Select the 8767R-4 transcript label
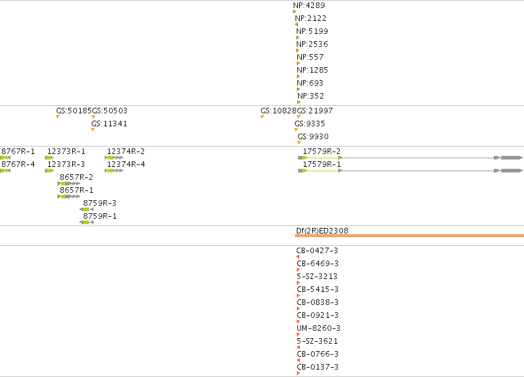The image size is (524, 377). click(x=18, y=164)
